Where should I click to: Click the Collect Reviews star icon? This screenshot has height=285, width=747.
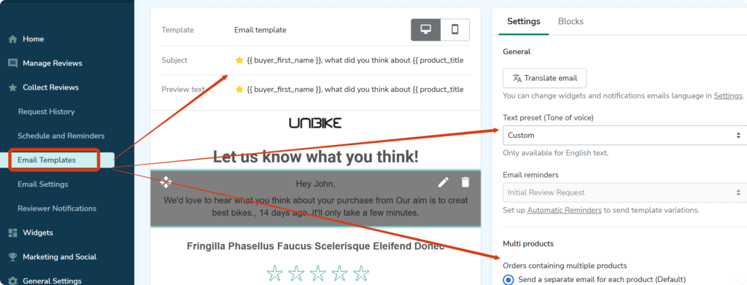pyautogui.click(x=13, y=87)
